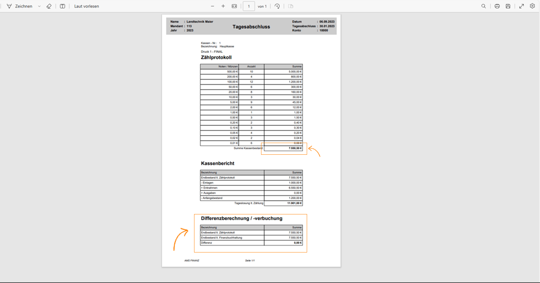This screenshot has height=283, width=540.
Task: Open search in the PDF
Action: (x=484, y=6)
